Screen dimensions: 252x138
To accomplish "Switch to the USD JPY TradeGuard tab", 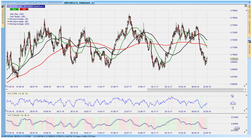I will (14, 3).
